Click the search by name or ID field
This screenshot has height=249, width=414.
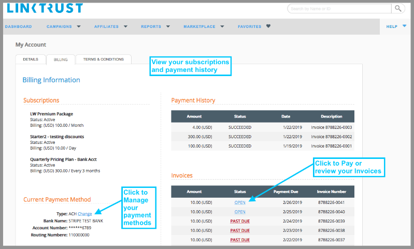339,8
